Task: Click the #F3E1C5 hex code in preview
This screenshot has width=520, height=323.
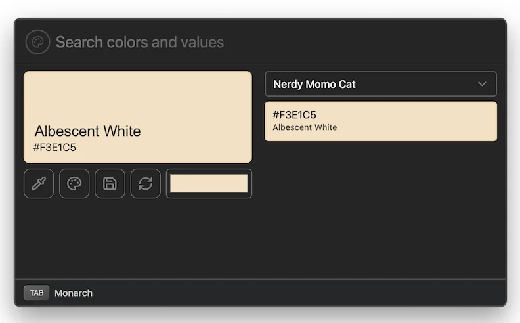Action: (x=54, y=148)
